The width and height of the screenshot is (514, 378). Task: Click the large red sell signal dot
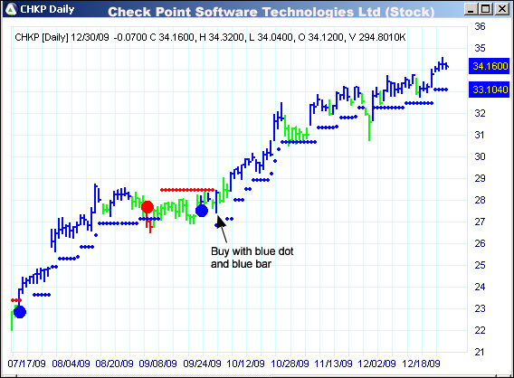[148, 207]
